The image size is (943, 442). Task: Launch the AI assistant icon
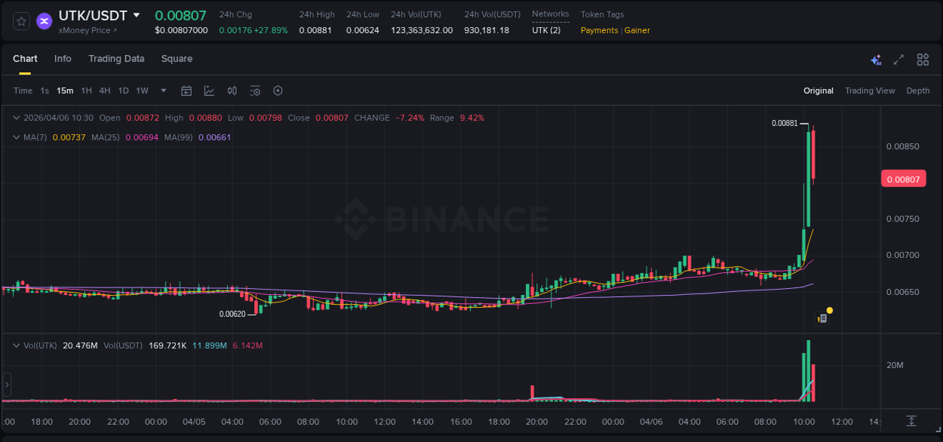876,59
